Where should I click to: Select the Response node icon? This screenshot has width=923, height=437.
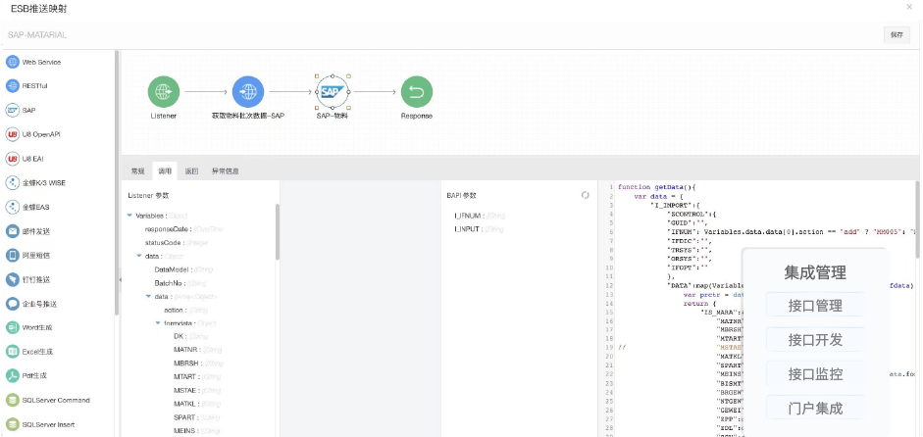416,92
